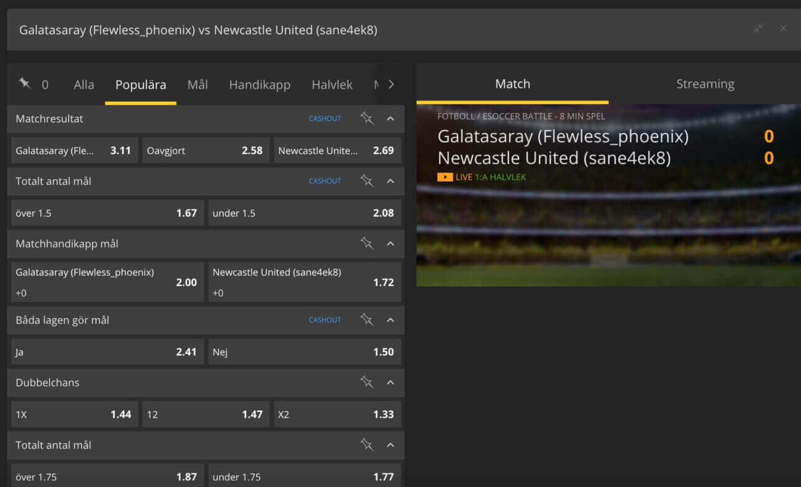801x487 pixels.
Task: Select Nej at odds 1.50
Action: coord(304,352)
